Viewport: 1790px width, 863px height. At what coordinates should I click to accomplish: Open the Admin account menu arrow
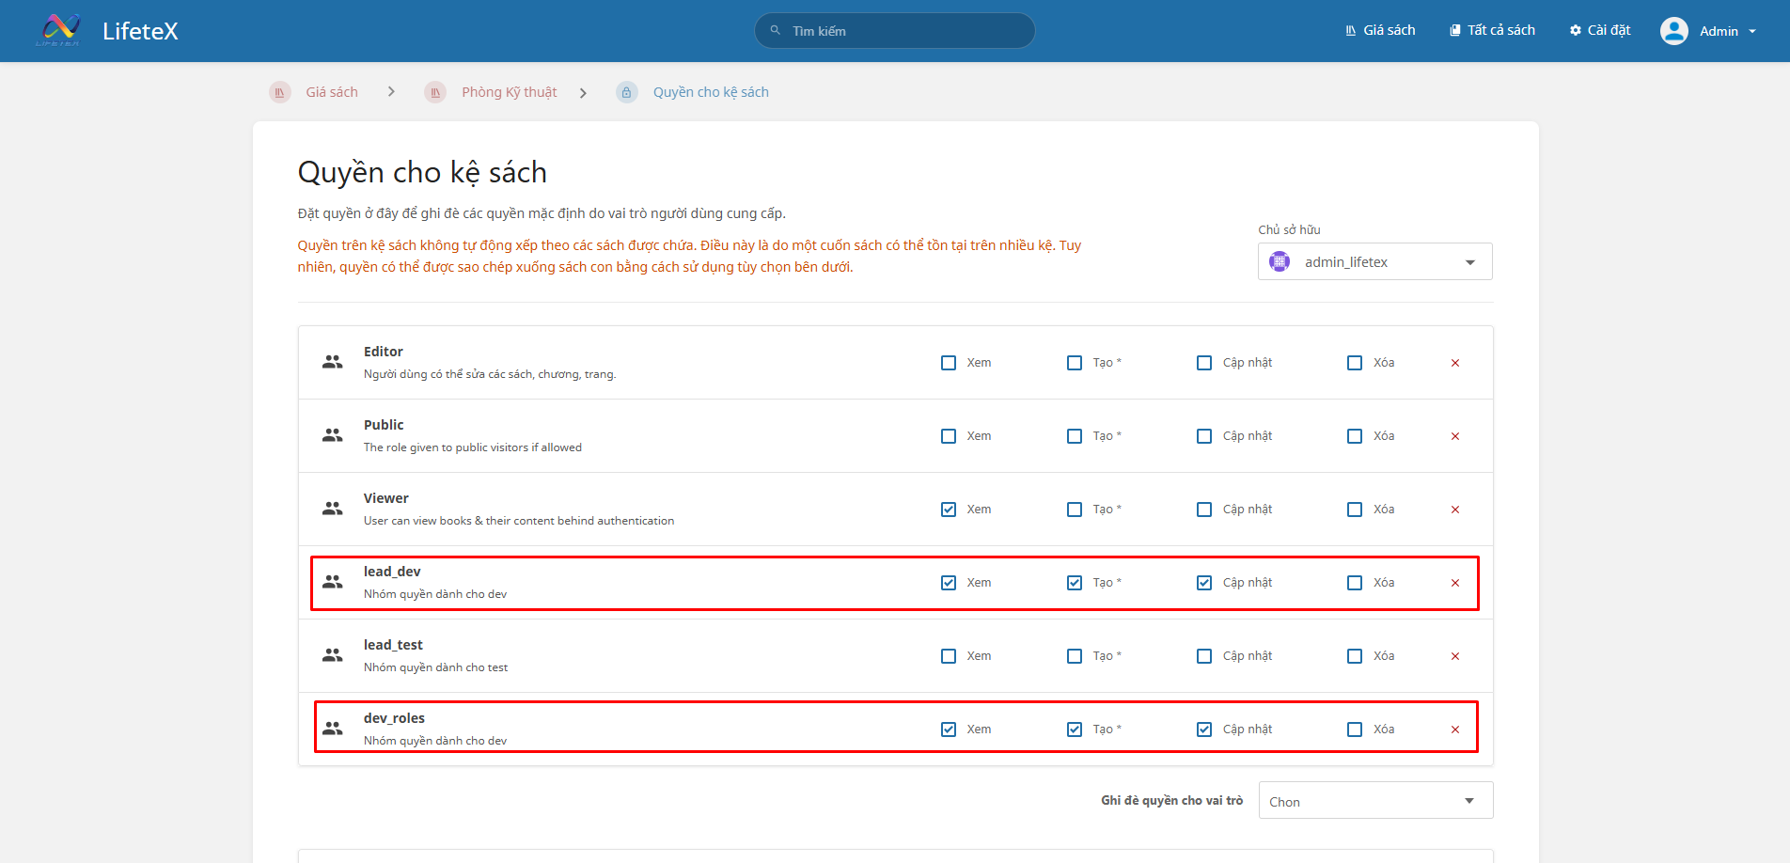point(1752,31)
